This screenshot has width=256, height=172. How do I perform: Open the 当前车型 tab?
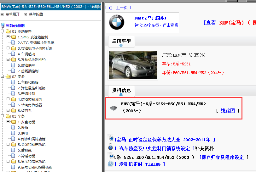121,42
